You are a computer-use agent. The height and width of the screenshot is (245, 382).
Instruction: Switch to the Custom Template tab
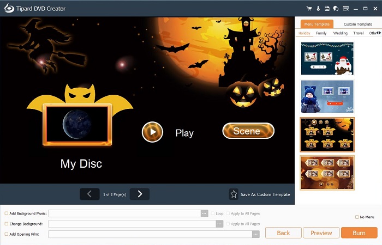[357, 24]
